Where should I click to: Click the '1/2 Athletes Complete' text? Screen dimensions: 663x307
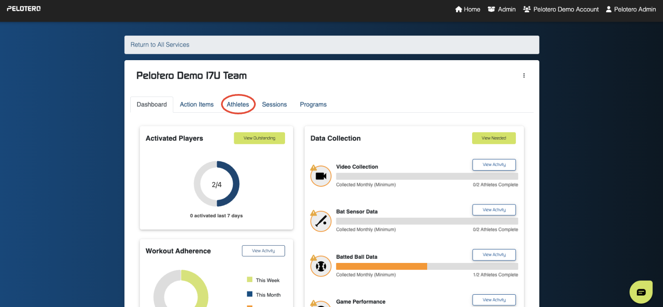click(495, 275)
